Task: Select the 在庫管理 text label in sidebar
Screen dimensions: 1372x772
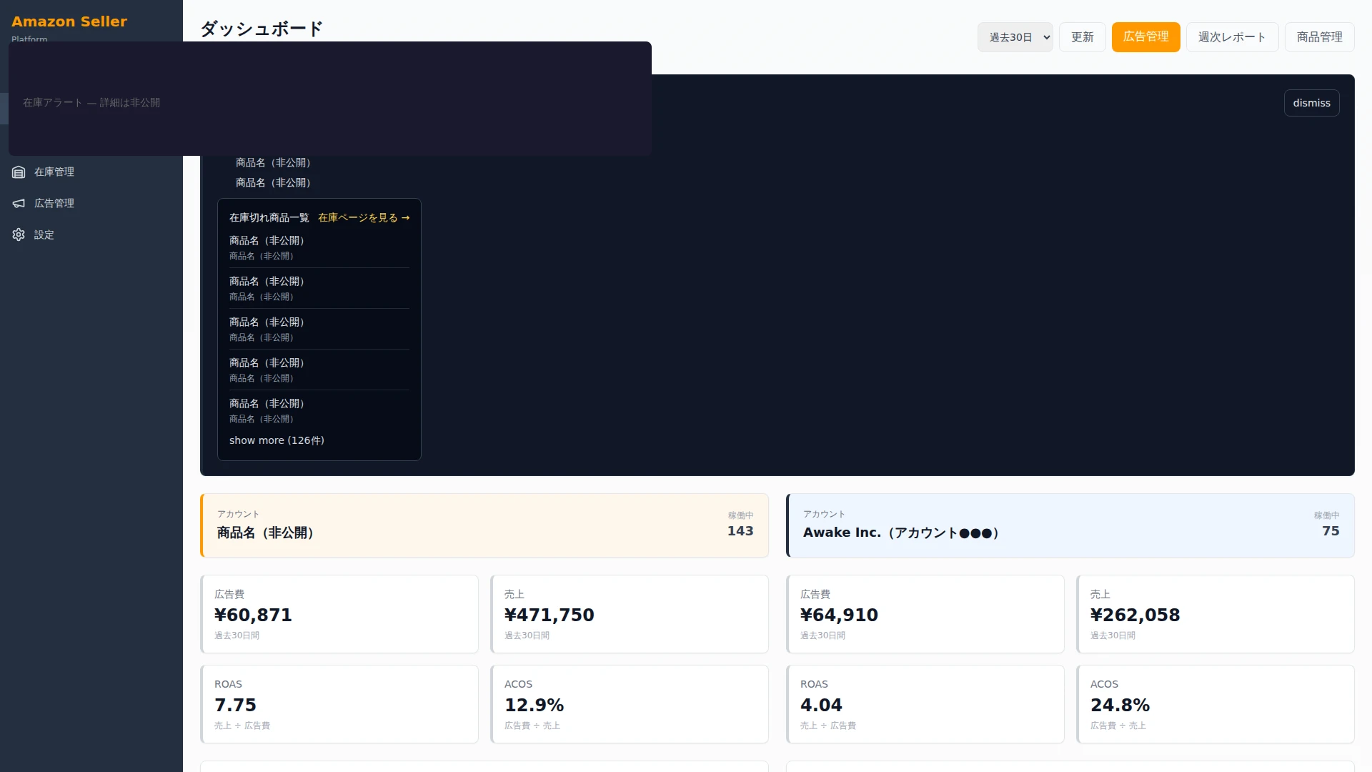Action: [54, 172]
